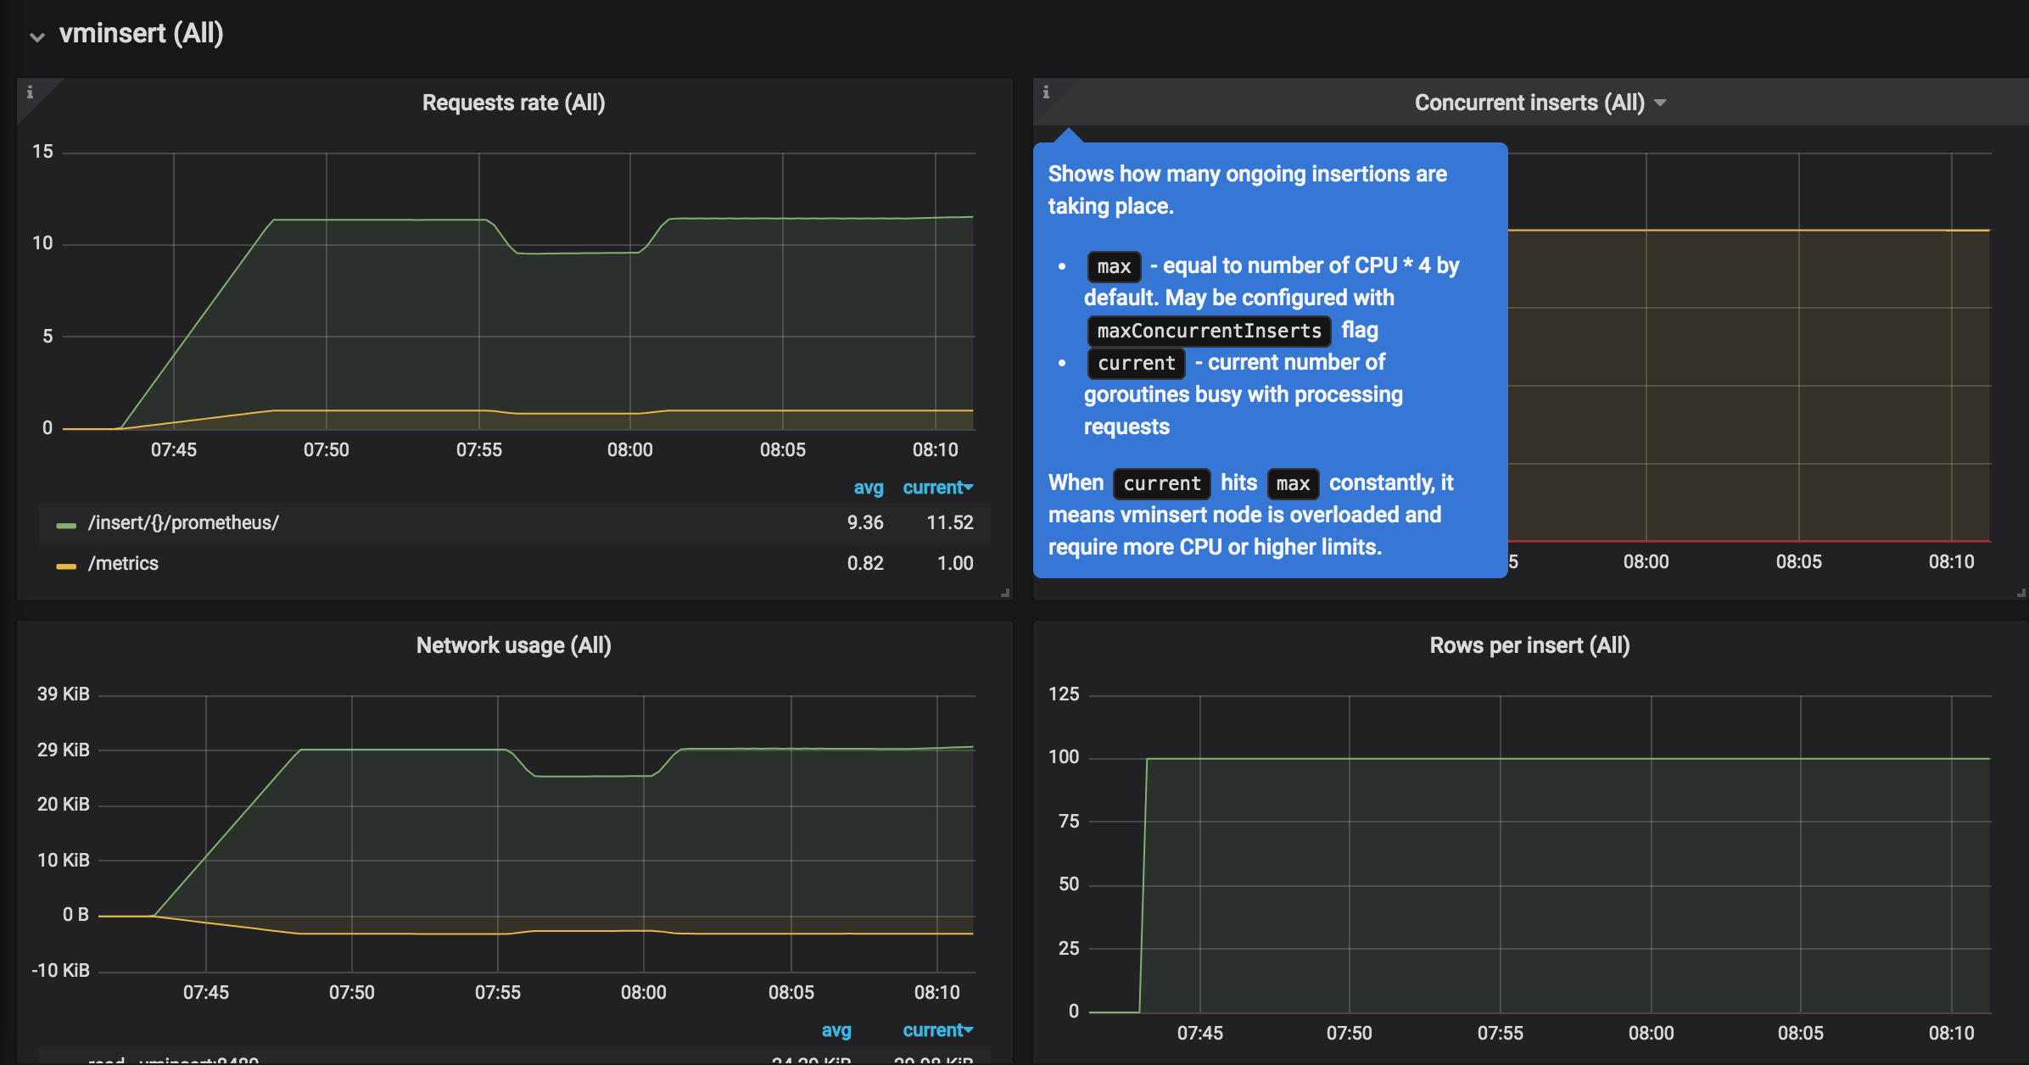
Task: Sort Requests rate legend by avg
Action: point(868,488)
